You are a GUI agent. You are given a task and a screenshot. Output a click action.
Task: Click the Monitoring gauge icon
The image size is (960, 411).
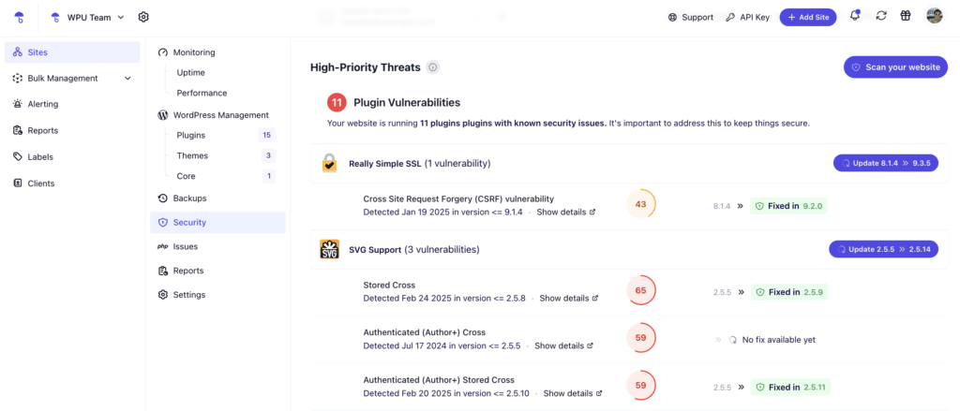[163, 52]
